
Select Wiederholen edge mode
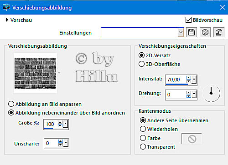coord(159,129)
